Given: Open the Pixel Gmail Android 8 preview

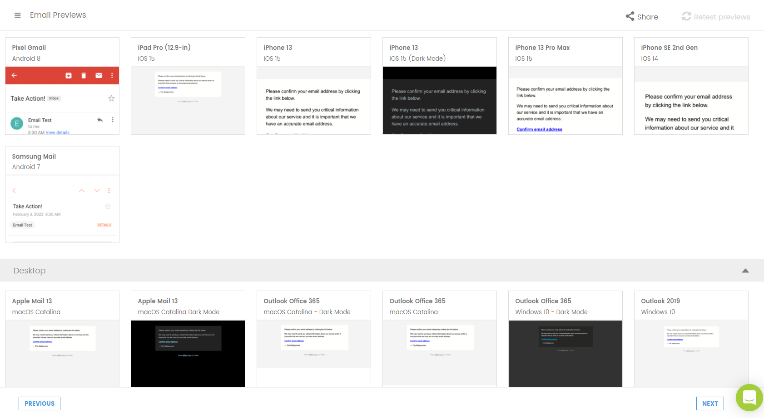Looking at the screenshot, I should point(62,86).
